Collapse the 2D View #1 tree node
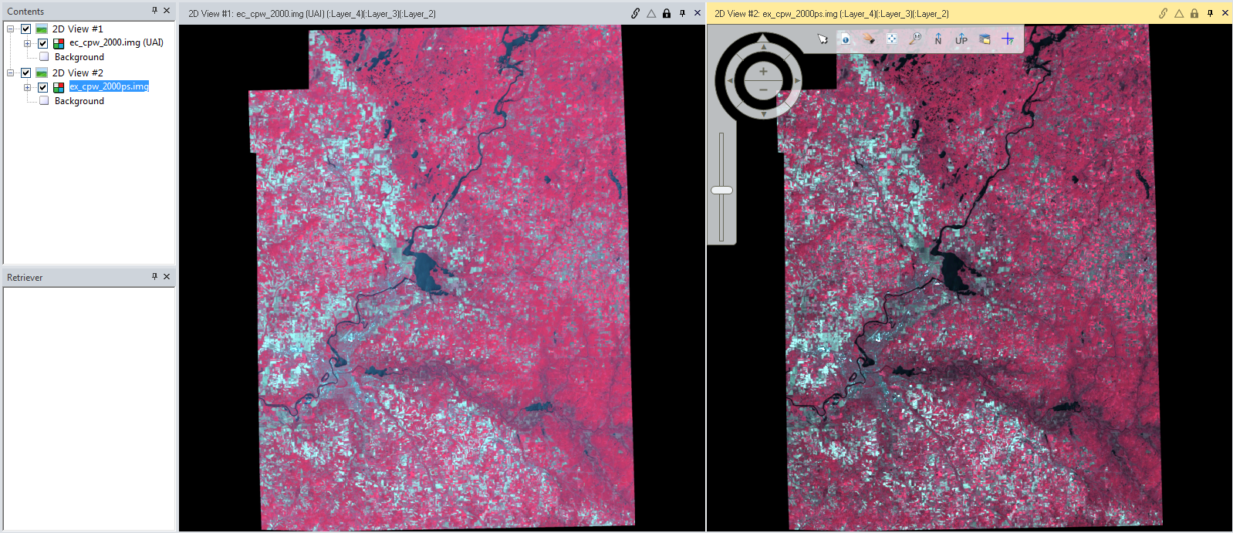 pyautogui.click(x=11, y=29)
